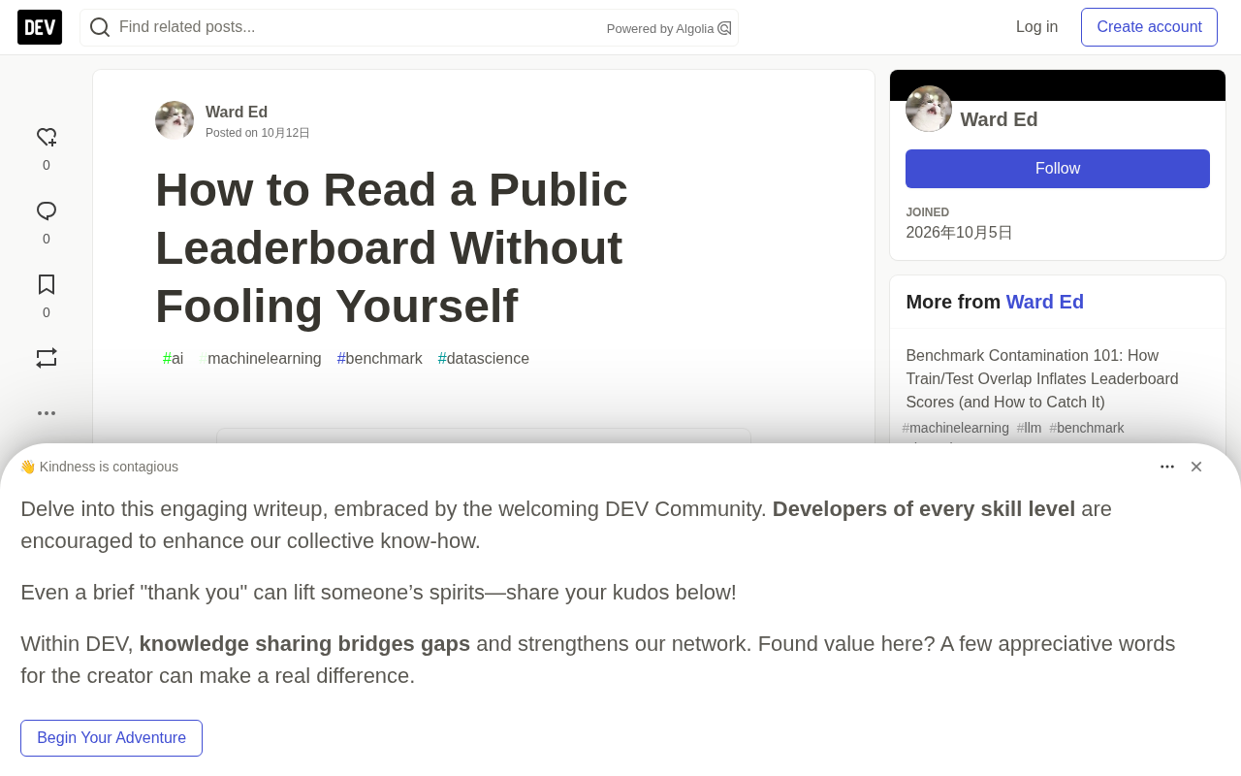Click the sidebar #machinelearning tag

point(956,428)
